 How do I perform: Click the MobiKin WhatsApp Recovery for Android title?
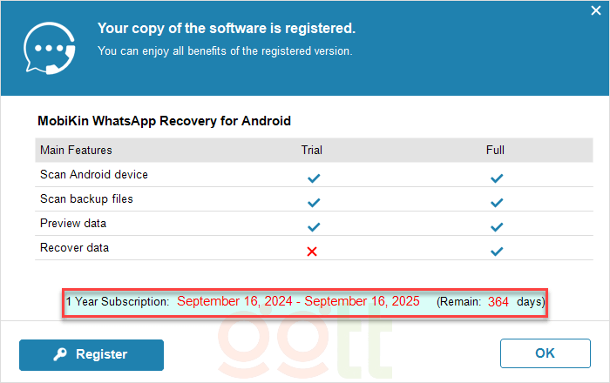[164, 121]
